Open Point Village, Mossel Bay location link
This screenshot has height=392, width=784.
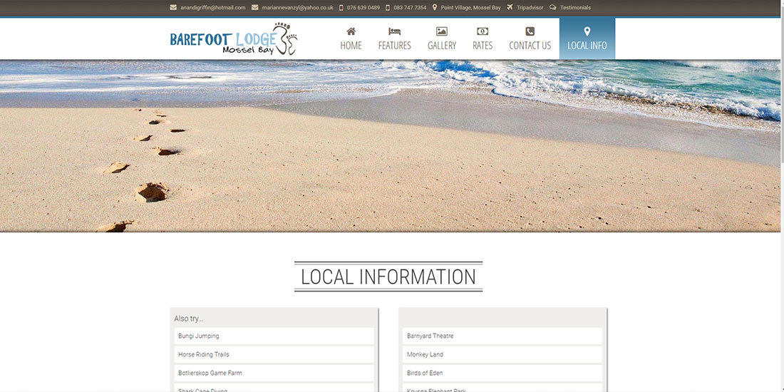coord(470,8)
